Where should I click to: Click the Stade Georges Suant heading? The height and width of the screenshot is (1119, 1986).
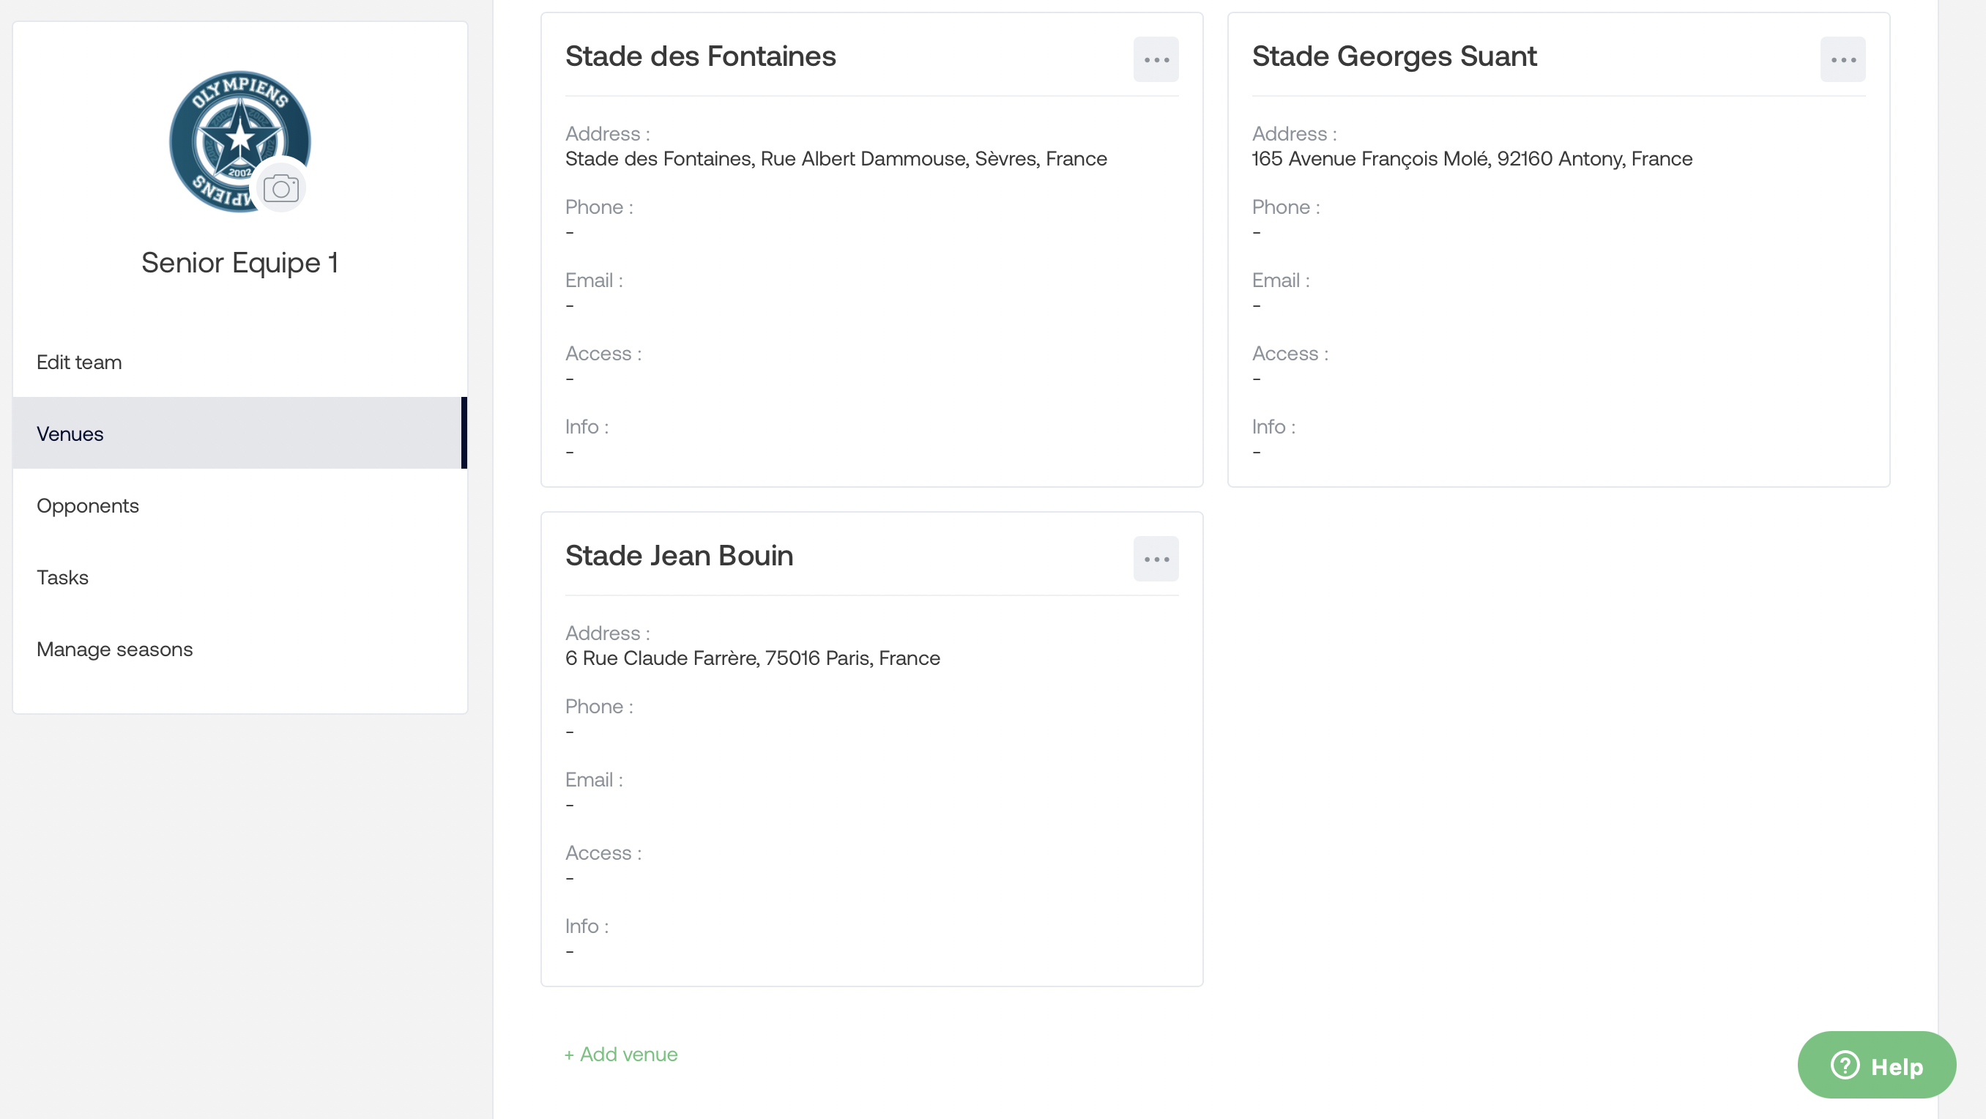pos(1394,56)
